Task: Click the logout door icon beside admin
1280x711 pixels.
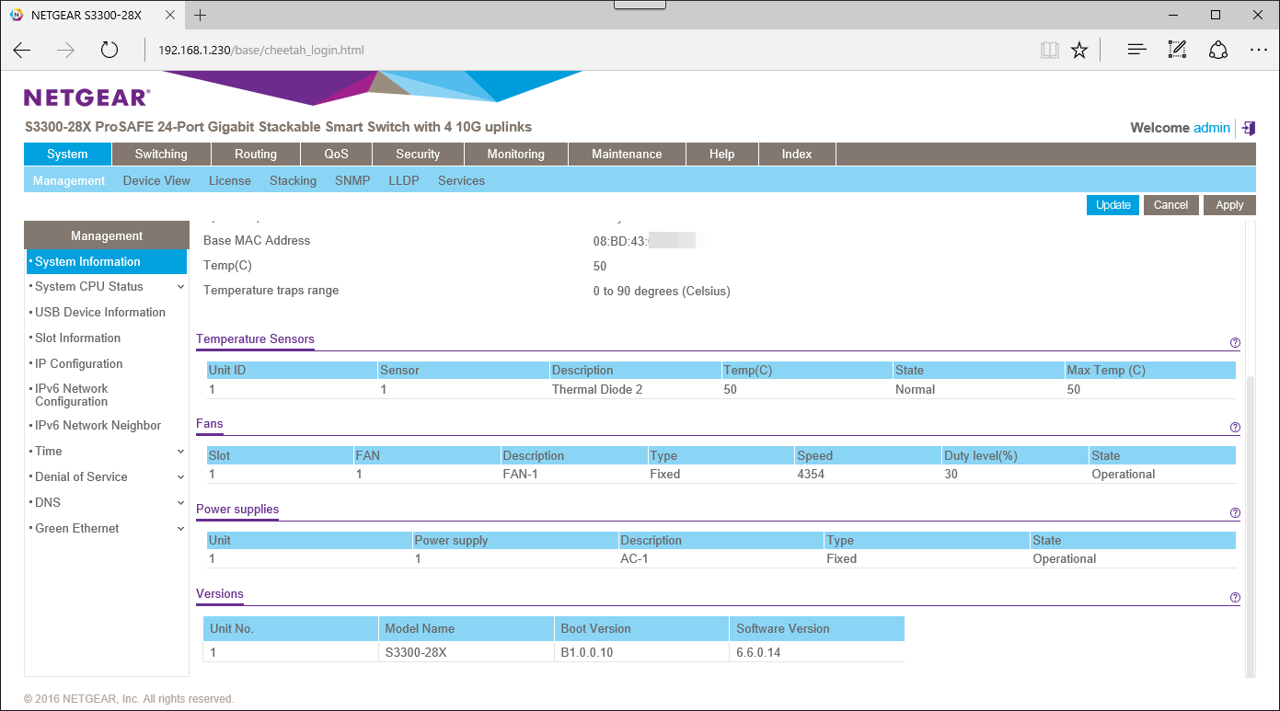Action: click(1248, 128)
